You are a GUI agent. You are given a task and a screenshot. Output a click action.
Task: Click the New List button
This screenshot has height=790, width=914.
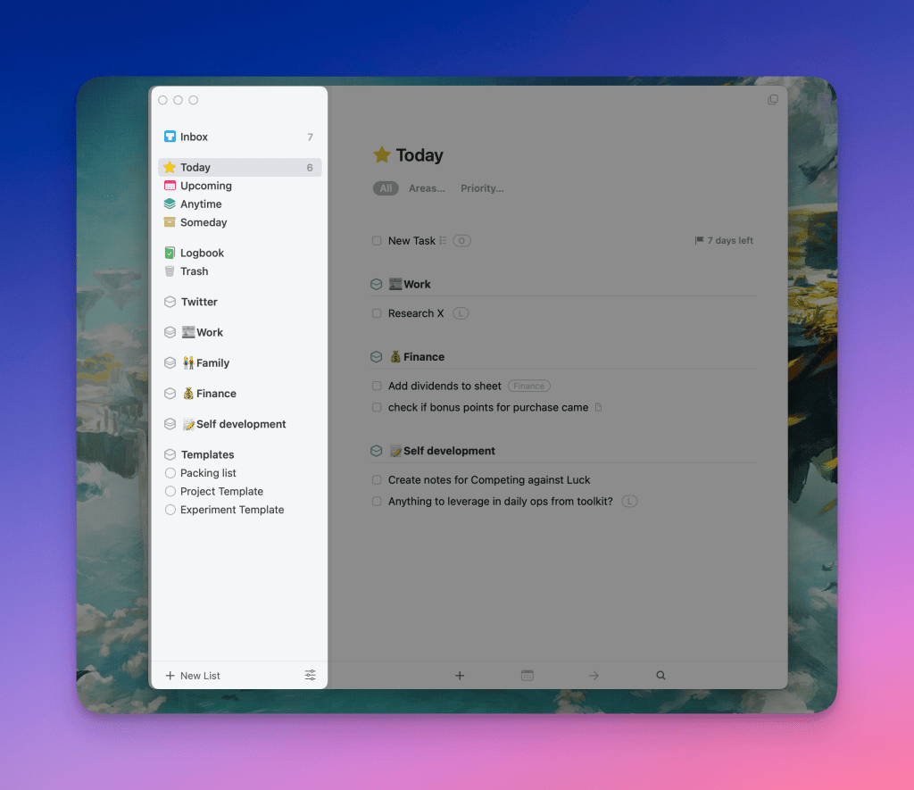click(x=193, y=676)
